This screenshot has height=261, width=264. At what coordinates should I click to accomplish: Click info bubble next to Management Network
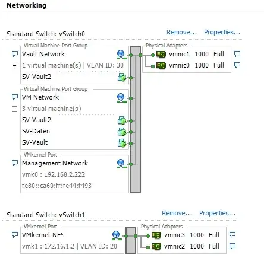15,163
